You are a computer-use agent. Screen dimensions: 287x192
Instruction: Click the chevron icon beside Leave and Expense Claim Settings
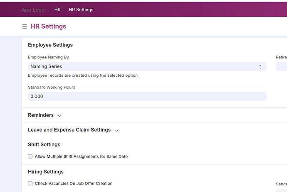pyautogui.click(x=116, y=130)
